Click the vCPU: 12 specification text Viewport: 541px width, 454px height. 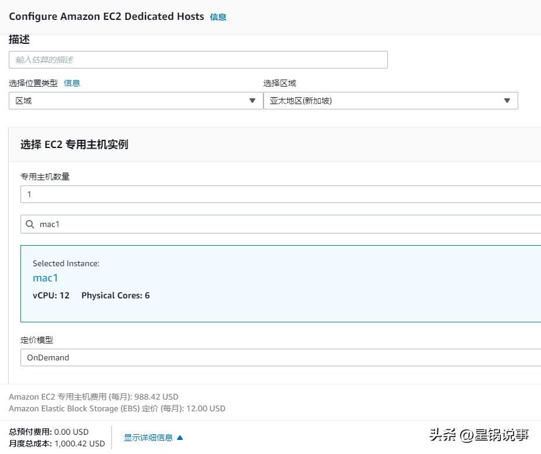(51, 295)
